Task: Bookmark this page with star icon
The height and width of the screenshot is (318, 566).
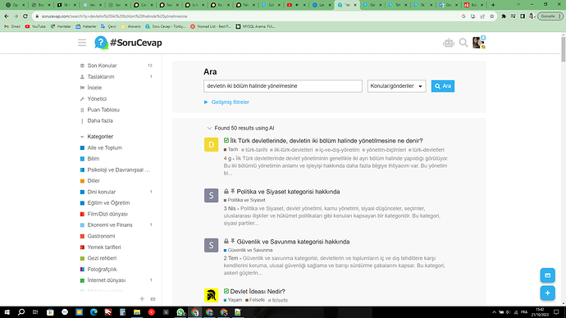Action: click(491, 16)
